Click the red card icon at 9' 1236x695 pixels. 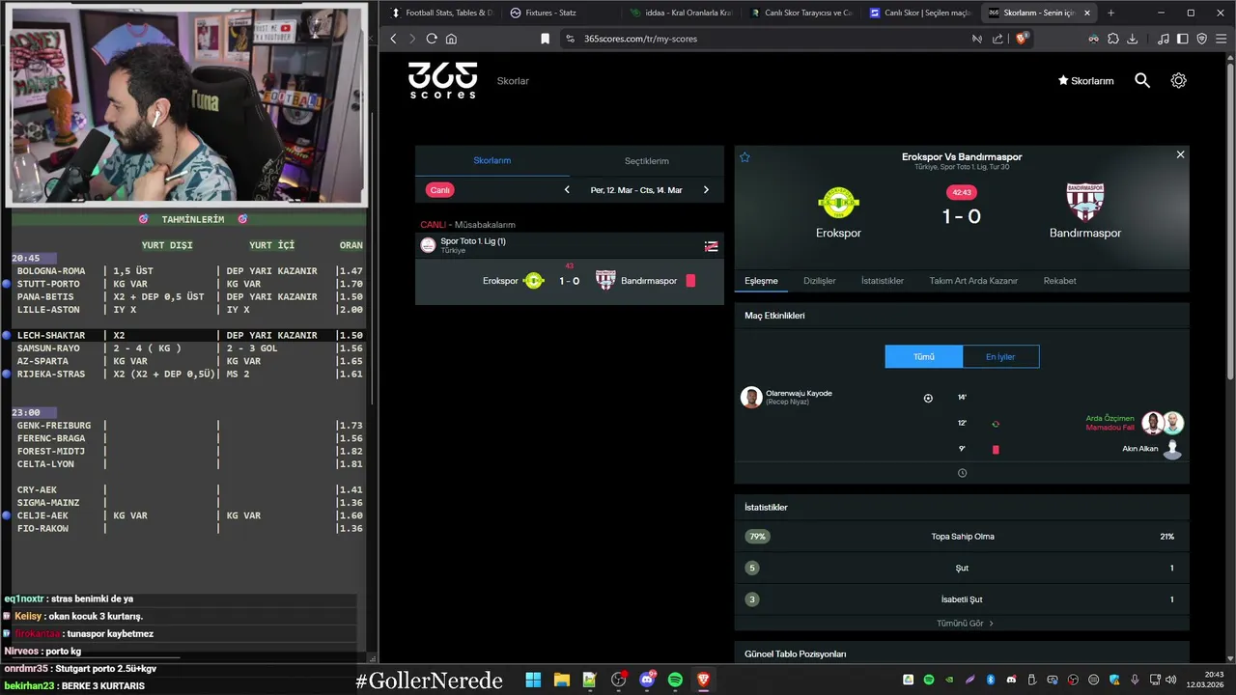coord(996,450)
